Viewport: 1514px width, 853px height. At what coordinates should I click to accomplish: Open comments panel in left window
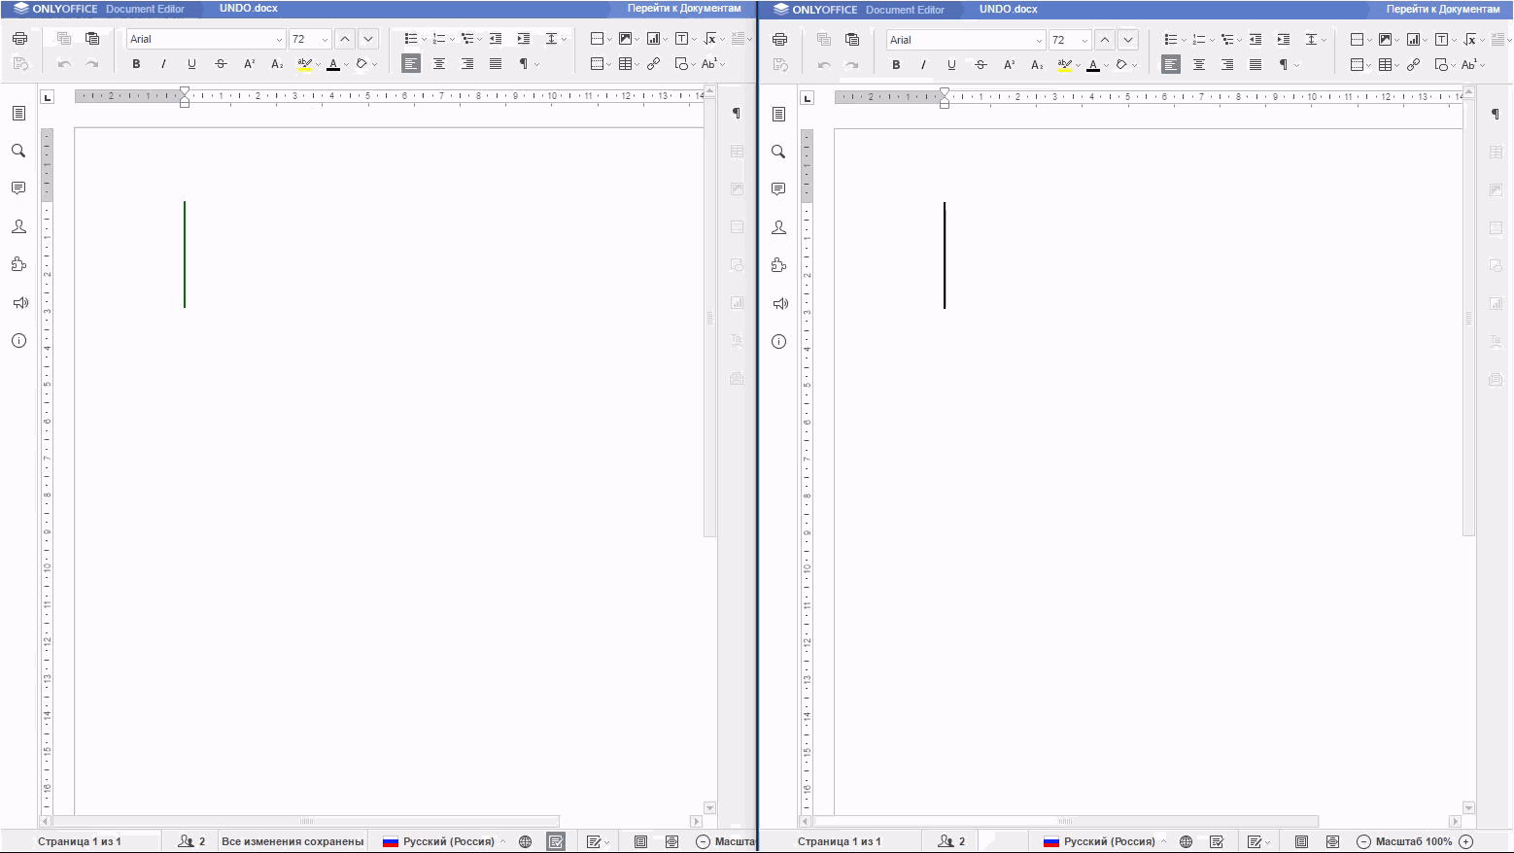click(x=18, y=188)
